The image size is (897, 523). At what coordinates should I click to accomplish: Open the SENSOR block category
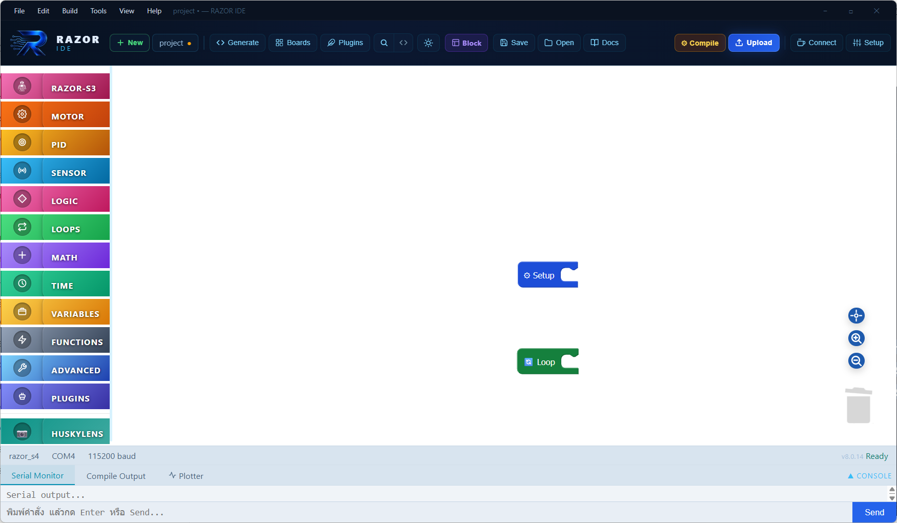[55, 171]
